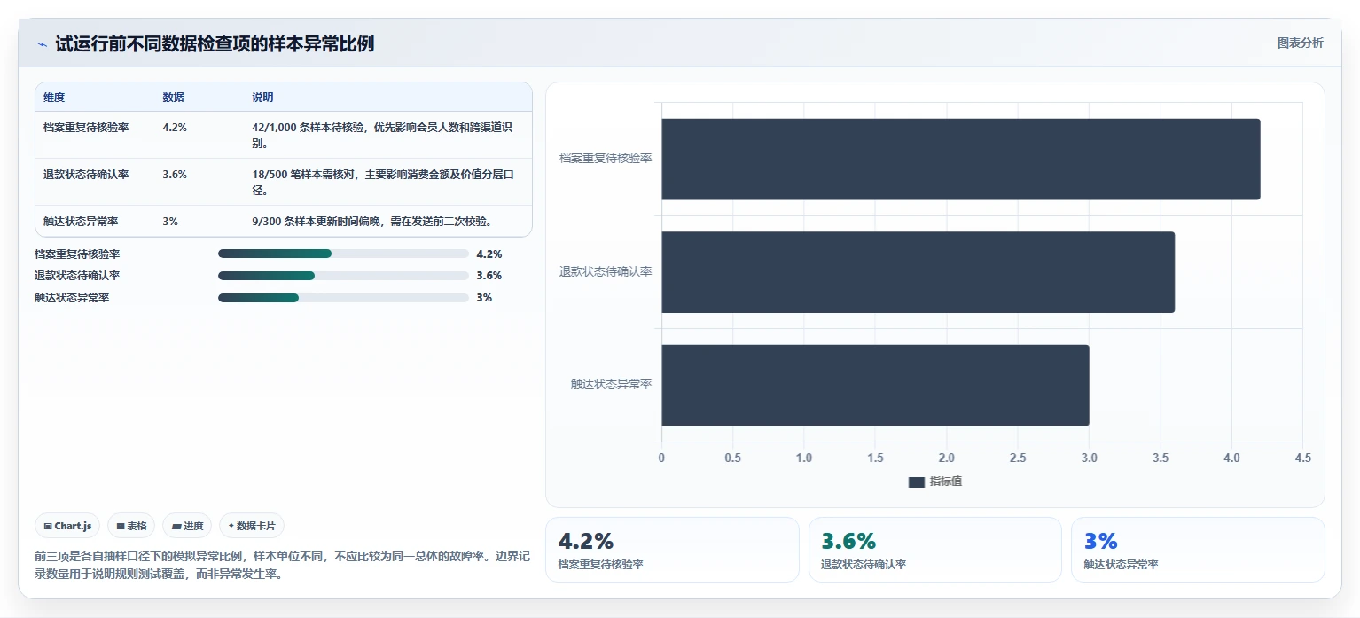
Task: Click the 4.2% table cell
Action: point(175,128)
